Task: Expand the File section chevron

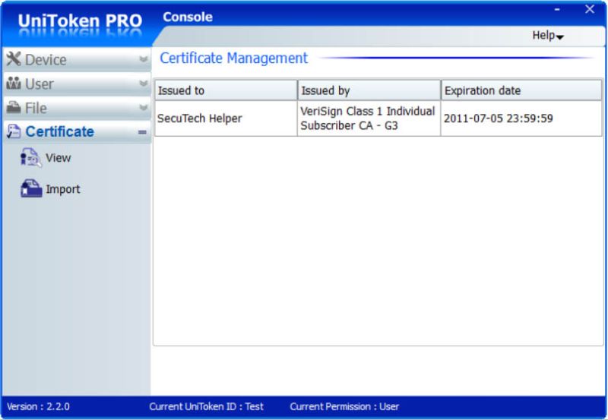Action: point(143,107)
